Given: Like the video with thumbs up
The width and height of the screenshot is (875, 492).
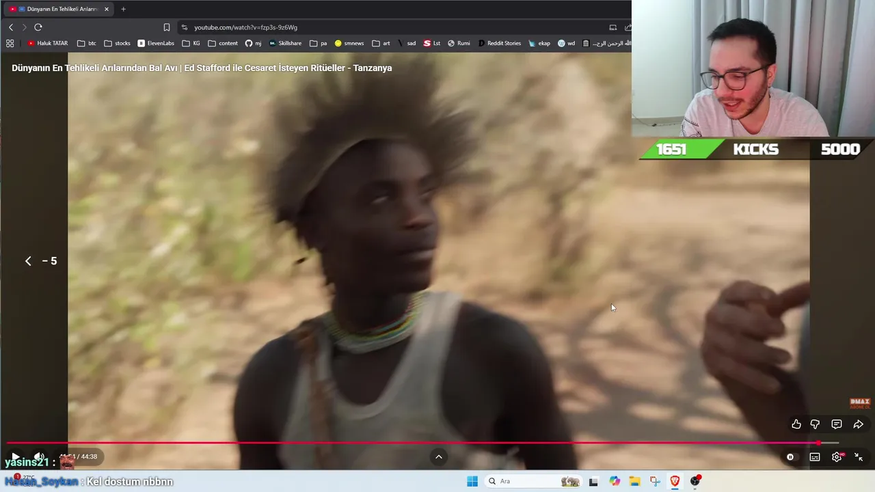Looking at the screenshot, I should click(796, 424).
